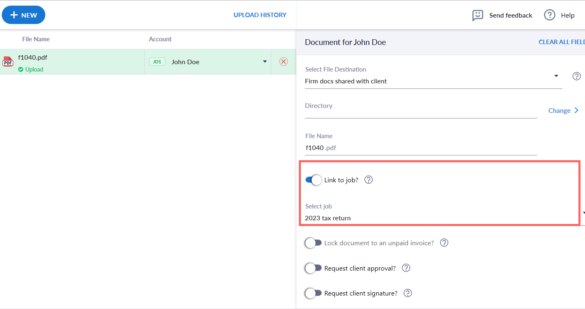Open the Select job dropdown
This screenshot has width=585, height=309.
(583, 213)
